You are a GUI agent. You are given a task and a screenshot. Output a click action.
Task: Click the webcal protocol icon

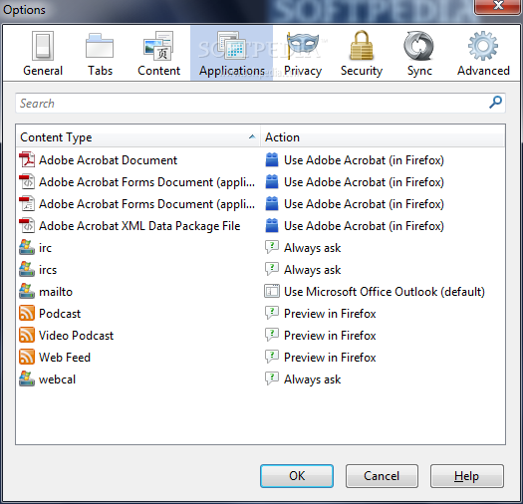[27, 378]
